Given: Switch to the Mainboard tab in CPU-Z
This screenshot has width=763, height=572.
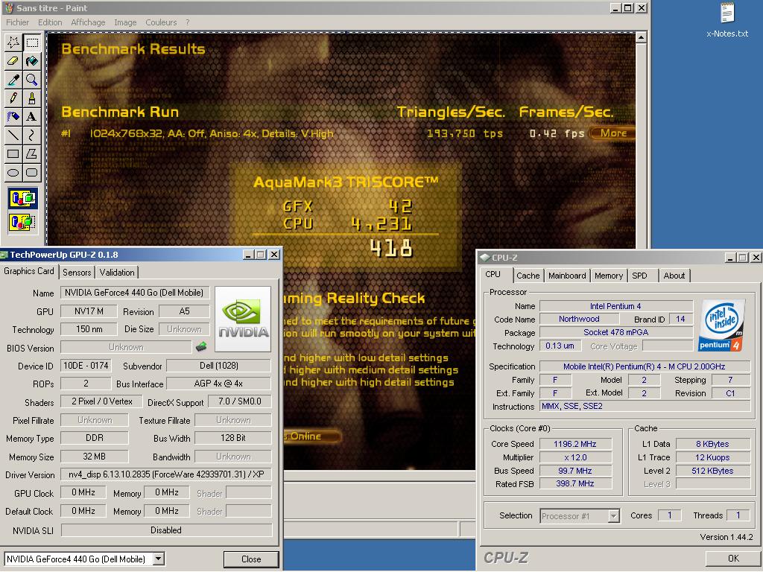Looking at the screenshot, I should click(x=567, y=276).
